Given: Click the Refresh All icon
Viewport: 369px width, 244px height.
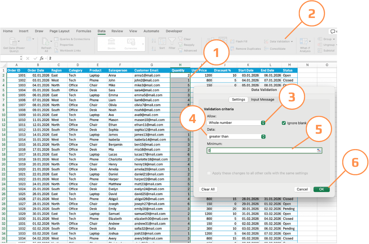Looking at the screenshot, I should [x=45, y=41].
